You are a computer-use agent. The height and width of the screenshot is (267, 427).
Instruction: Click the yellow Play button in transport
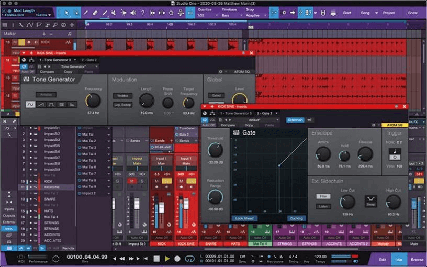click(x=167, y=259)
